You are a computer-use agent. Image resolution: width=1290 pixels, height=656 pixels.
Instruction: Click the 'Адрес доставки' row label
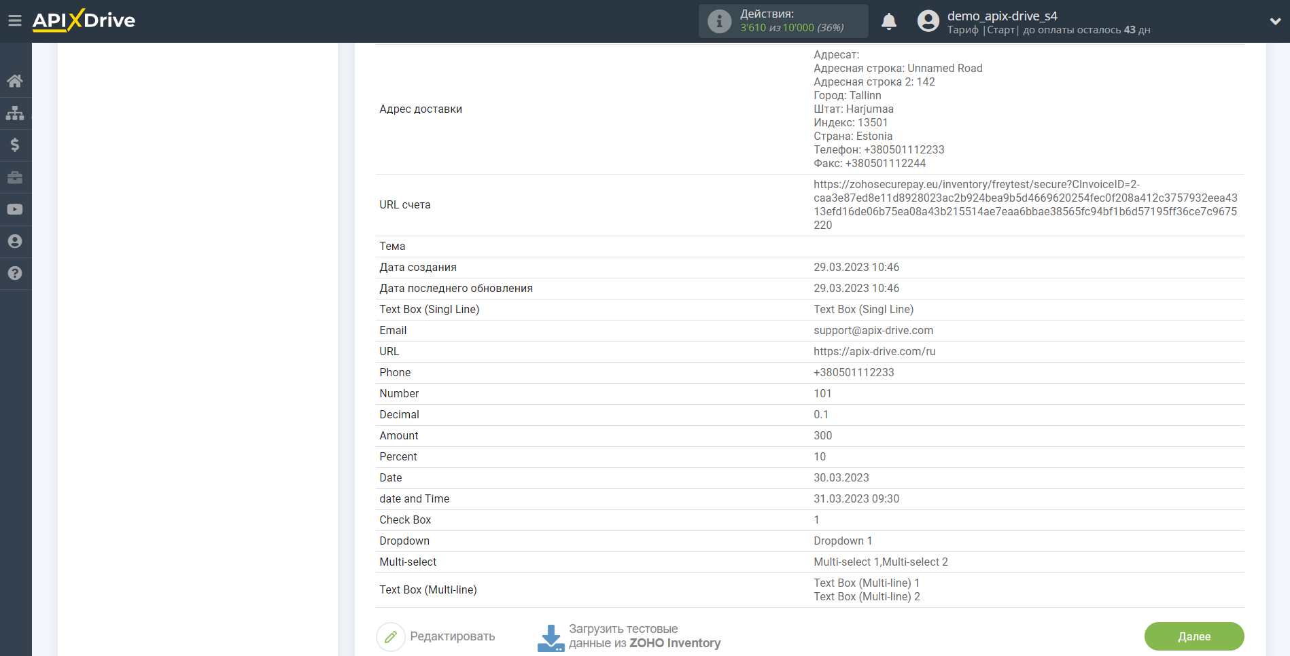pos(421,109)
